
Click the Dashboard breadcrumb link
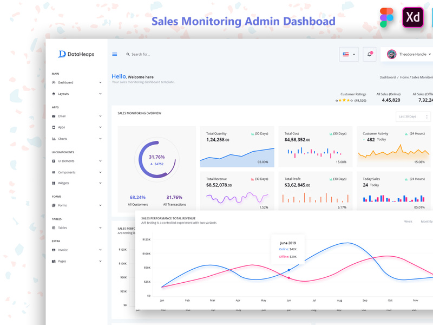click(x=388, y=77)
